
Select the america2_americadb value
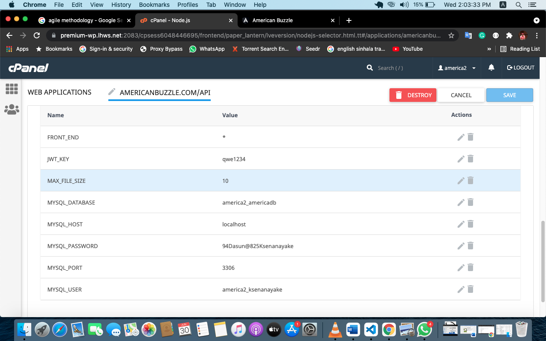(x=249, y=202)
